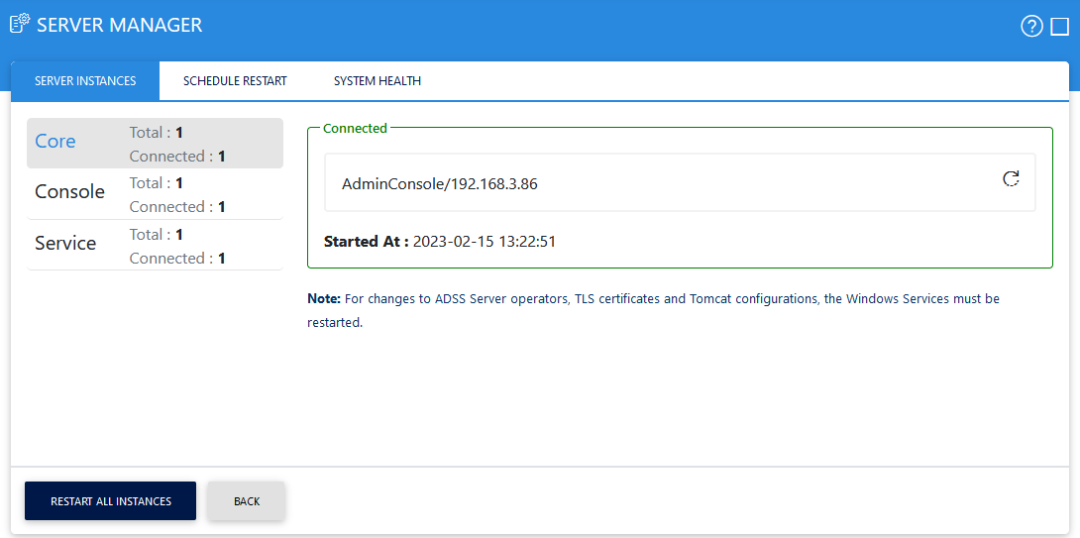This screenshot has width=1080, height=538.
Task: Restart the AdminConsole instance with circular arrow icon
Action: tap(1011, 179)
